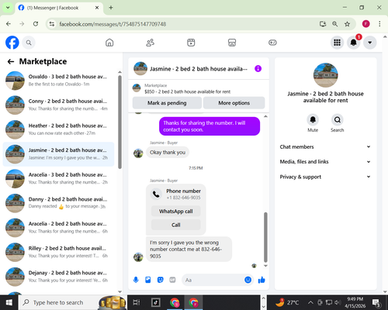Image resolution: width=388 pixels, height=310 pixels.
Task: Go back in Chrome browser
Action: (9, 24)
